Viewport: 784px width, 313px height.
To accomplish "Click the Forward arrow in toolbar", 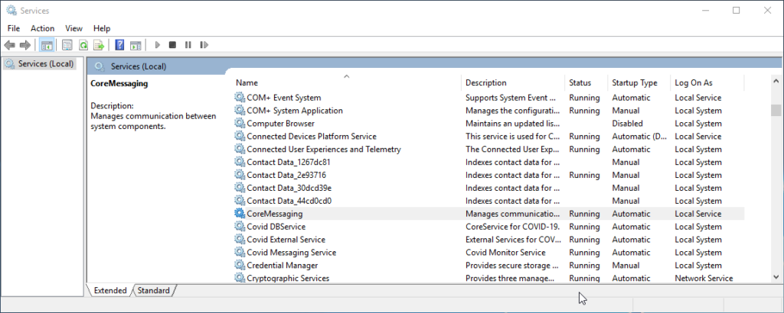I will click(x=25, y=45).
